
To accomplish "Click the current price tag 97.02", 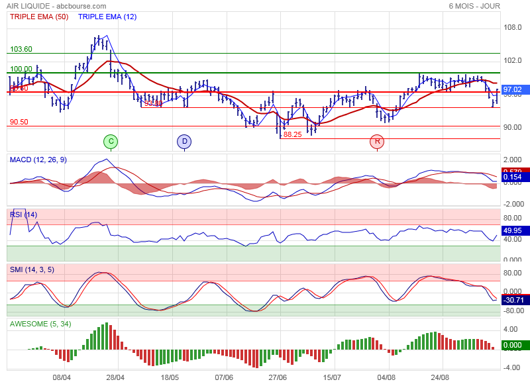I will (515, 89).
